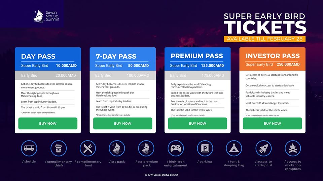Select the high-tech entertainment gamepad icon

[x=176, y=148]
